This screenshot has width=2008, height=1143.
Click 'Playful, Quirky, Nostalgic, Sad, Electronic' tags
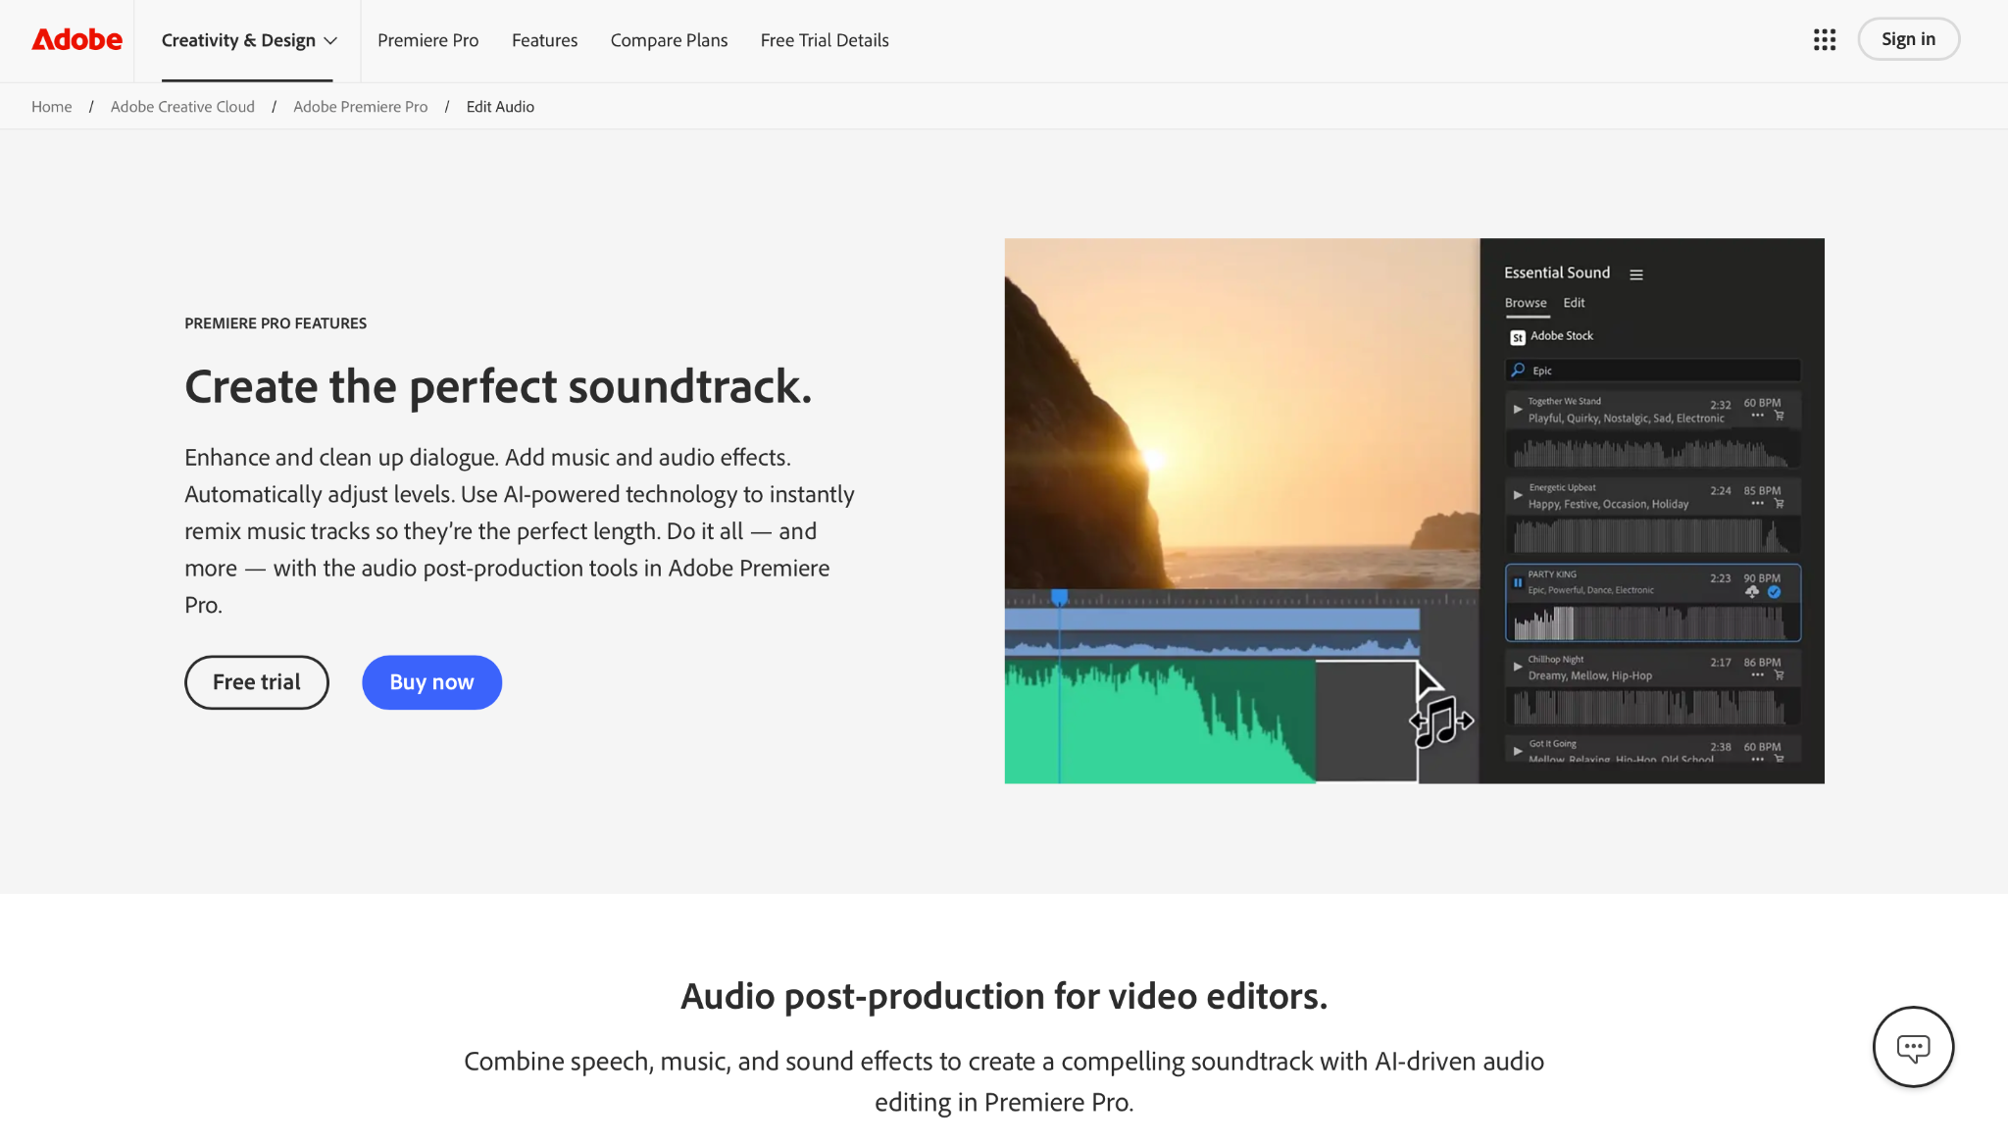point(1626,419)
